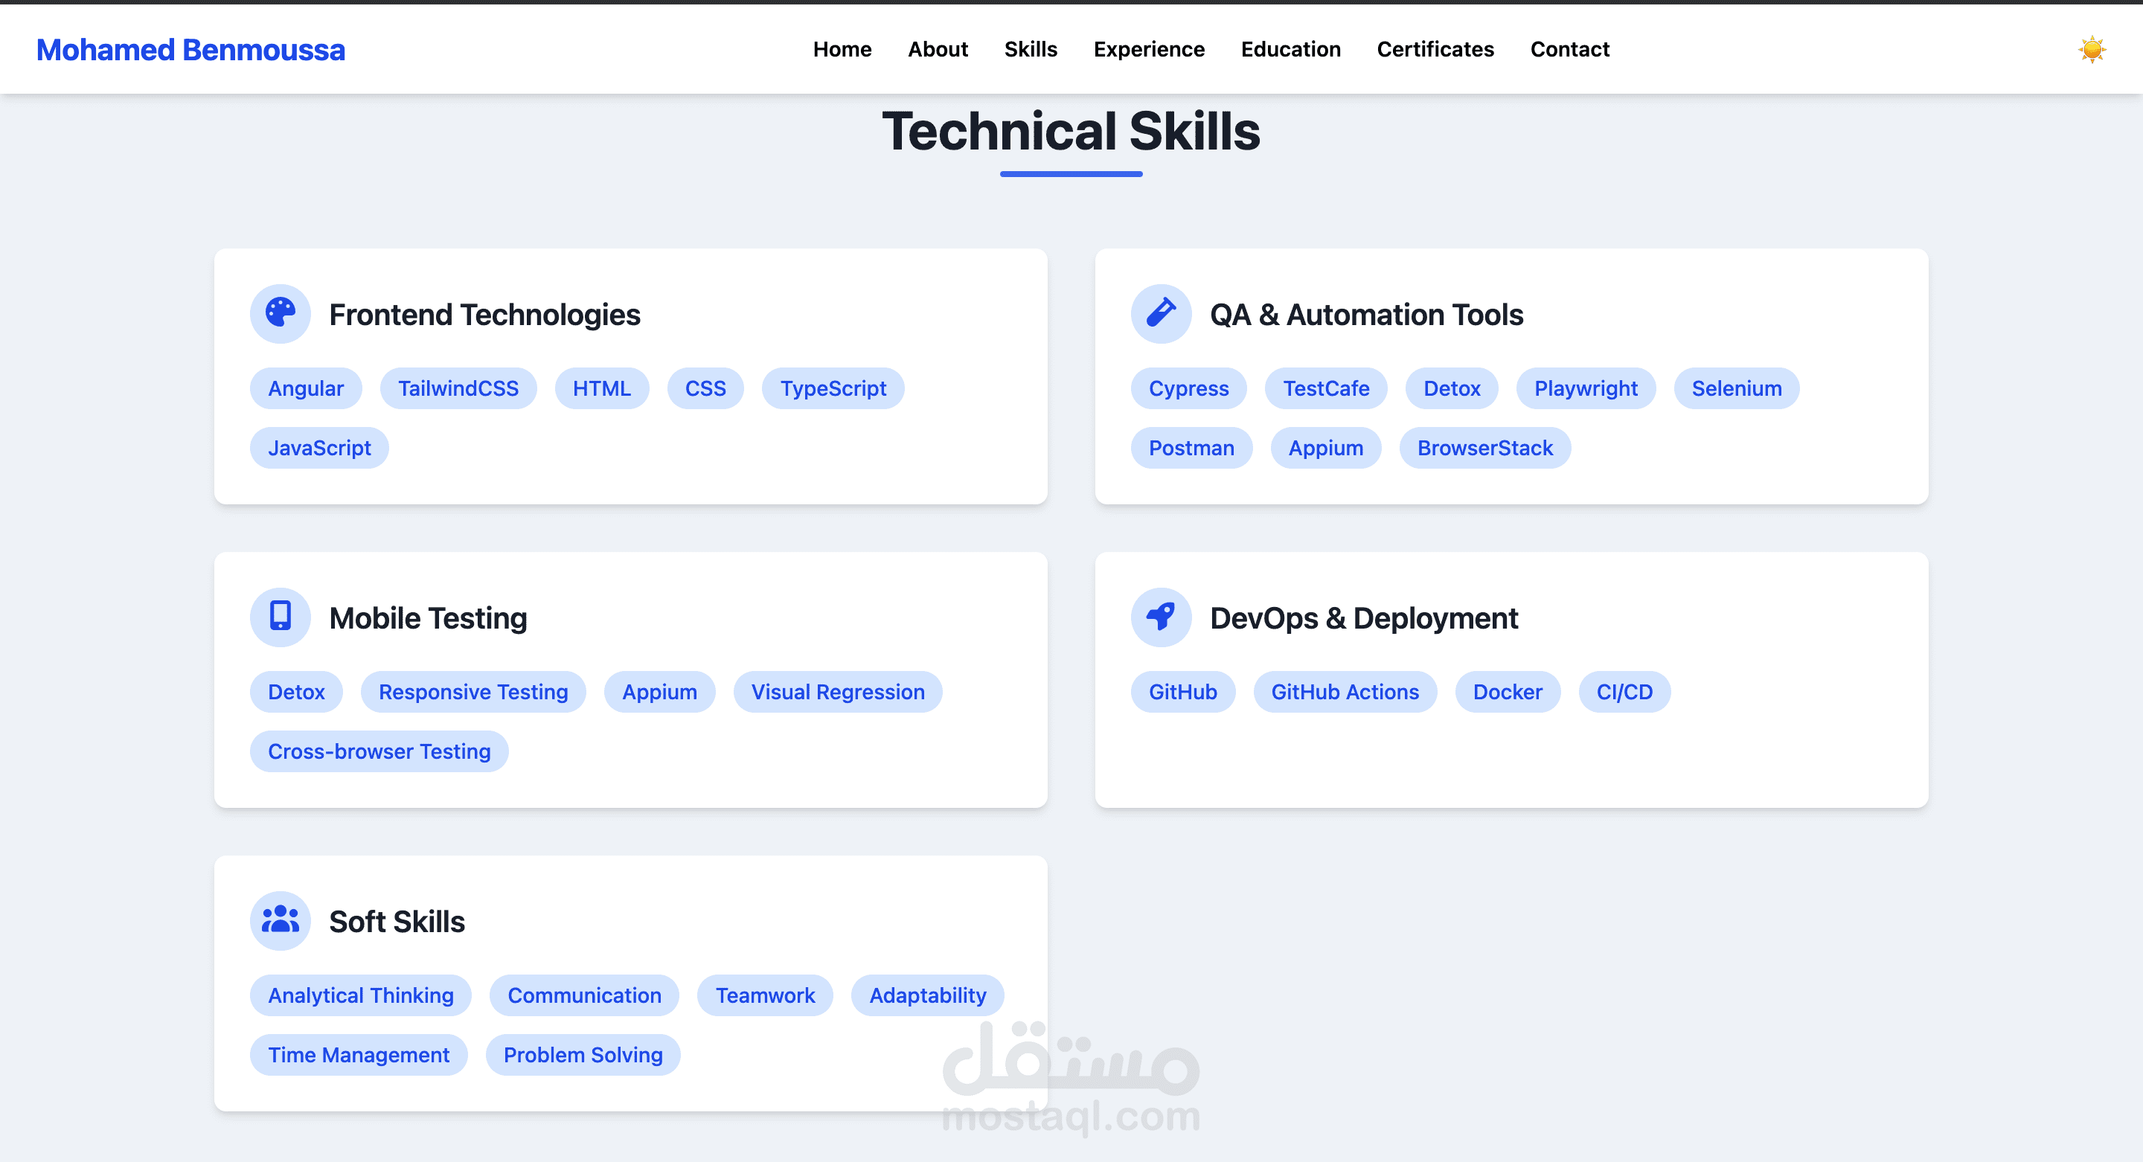
Task: Select the Problem Solving tag
Action: click(x=583, y=1054)
